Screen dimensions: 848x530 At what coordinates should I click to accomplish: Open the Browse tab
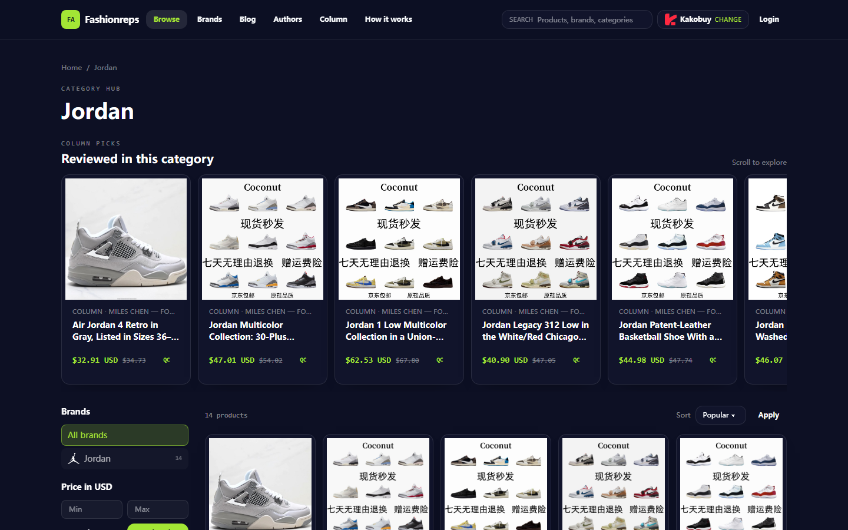click(x=167, y=19)
